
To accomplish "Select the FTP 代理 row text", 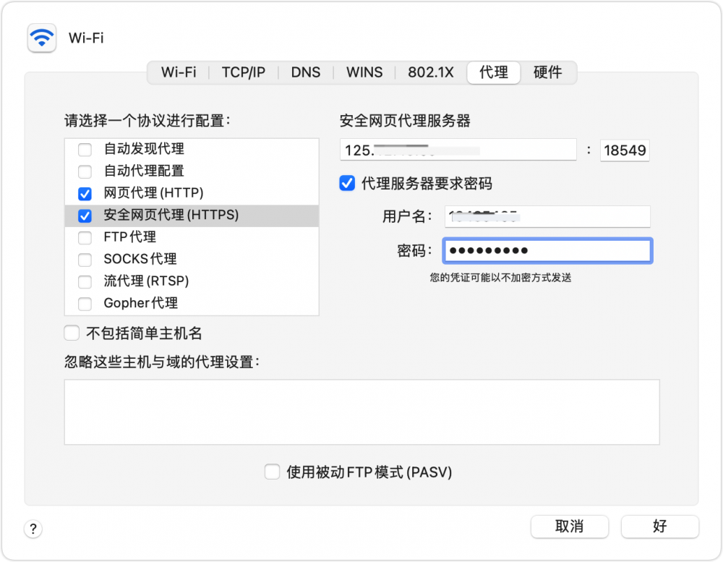I will click(130, 237).
